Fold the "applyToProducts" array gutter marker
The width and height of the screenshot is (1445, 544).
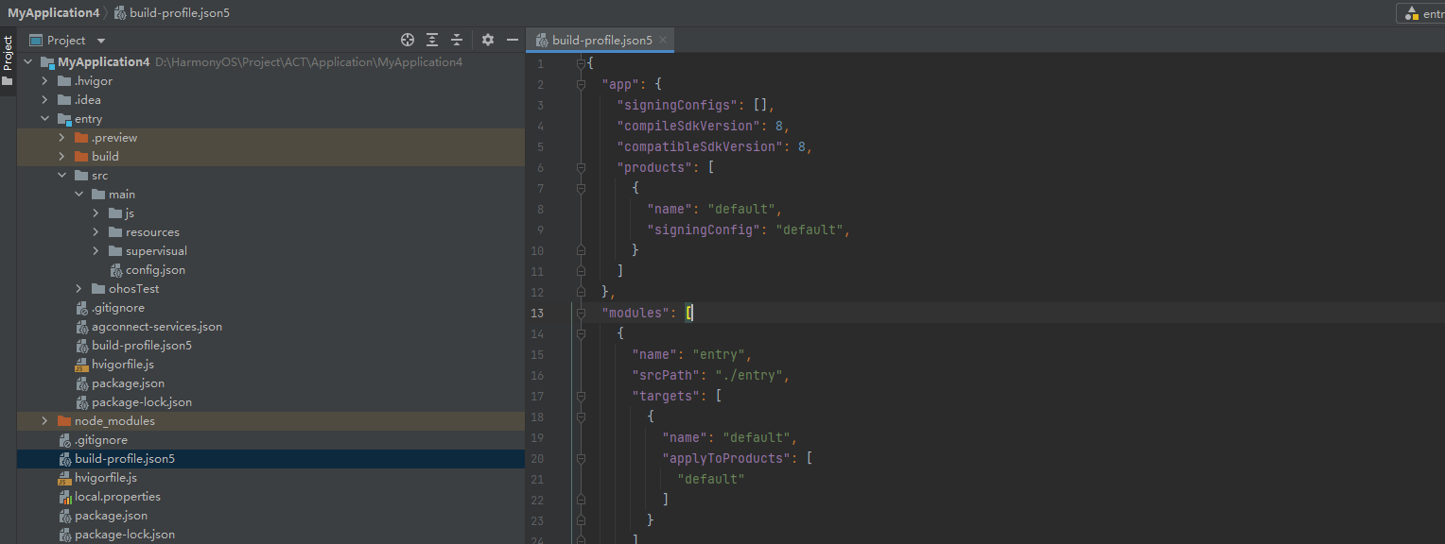point(581,458)
